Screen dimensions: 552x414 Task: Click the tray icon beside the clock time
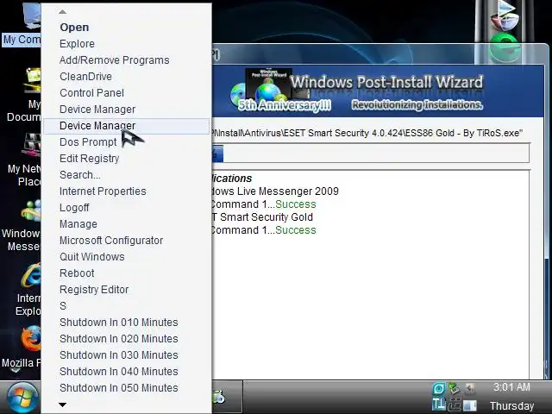[470, 389]
